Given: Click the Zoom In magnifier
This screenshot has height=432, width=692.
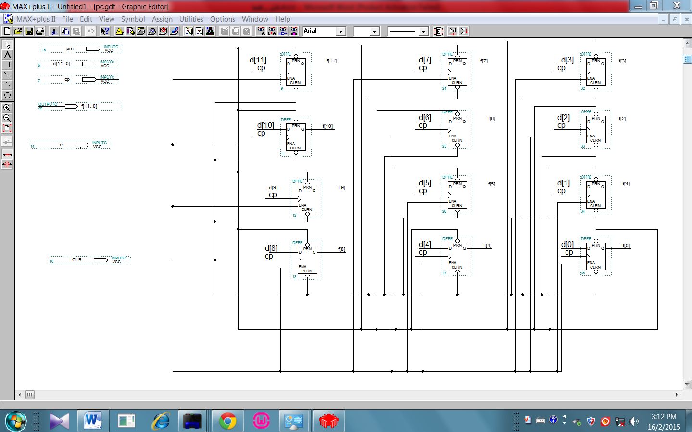Looking at the screenshot, I should tap(7, 108).
